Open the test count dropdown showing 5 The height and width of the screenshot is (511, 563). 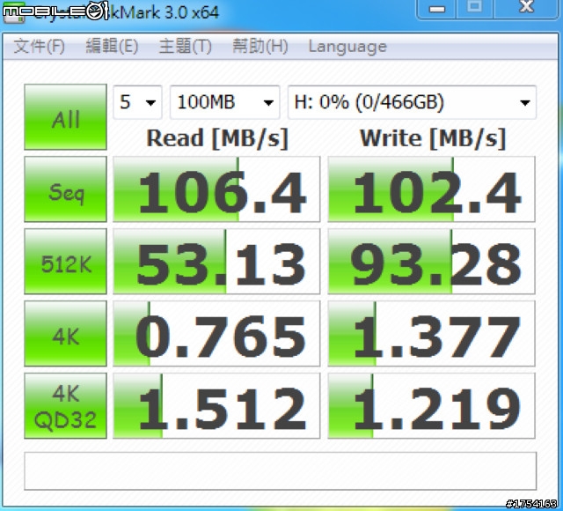[137, 102]
